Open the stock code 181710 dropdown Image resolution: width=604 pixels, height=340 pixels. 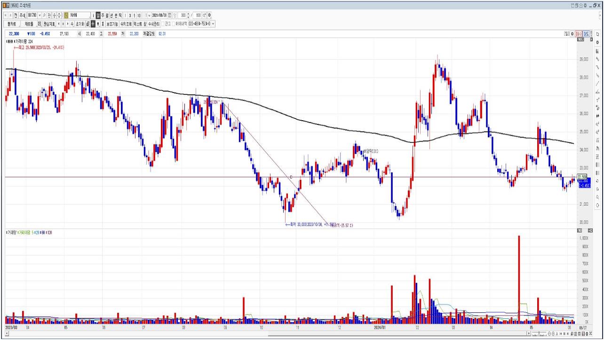39,15
